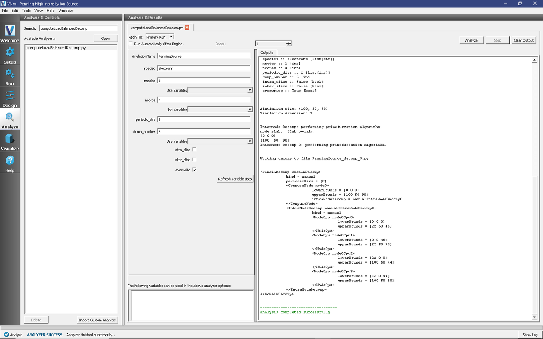543x339 pixels.
Task: Open the Use Variable dropdown under ncores
Action: [x=220, y=110]
